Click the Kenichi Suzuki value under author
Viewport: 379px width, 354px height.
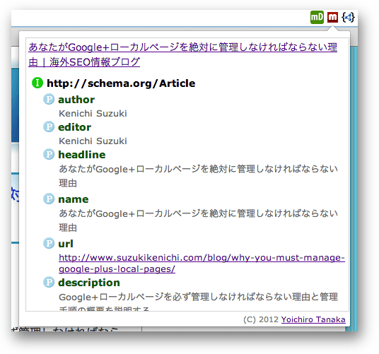tap(93, 113)
